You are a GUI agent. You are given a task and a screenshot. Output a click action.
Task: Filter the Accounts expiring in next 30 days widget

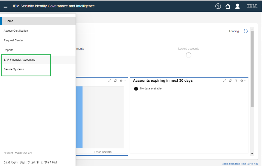point(236,81)
